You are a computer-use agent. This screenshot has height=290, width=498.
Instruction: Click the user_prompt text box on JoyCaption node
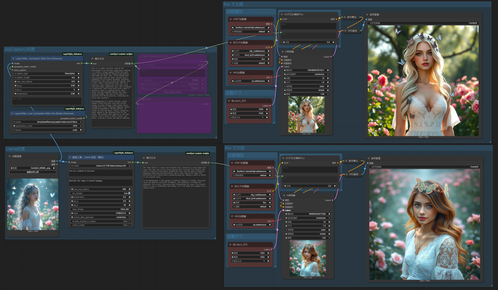(x=47, y=101)
